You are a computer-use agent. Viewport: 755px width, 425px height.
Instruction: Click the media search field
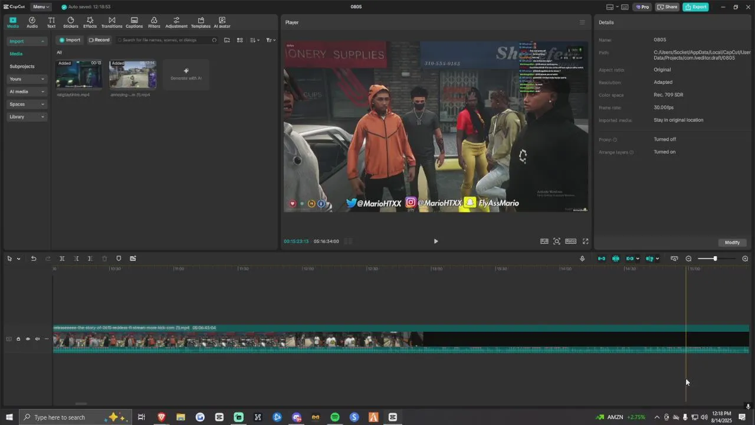click(166, 40)
